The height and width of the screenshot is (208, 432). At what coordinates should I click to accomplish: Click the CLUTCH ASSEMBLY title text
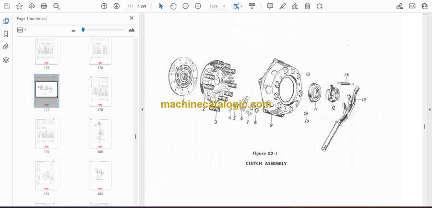click(266, 163)
